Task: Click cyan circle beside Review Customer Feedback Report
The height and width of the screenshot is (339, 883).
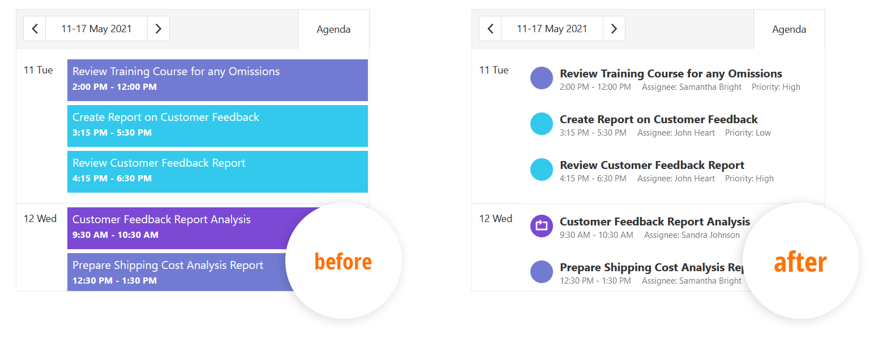Action: tap(542, 169)
